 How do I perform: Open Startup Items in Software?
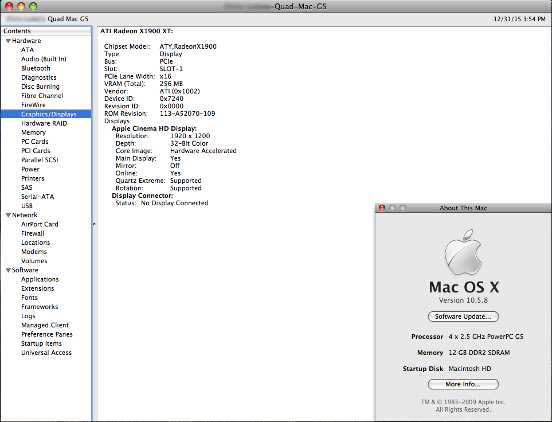point(41,343)
